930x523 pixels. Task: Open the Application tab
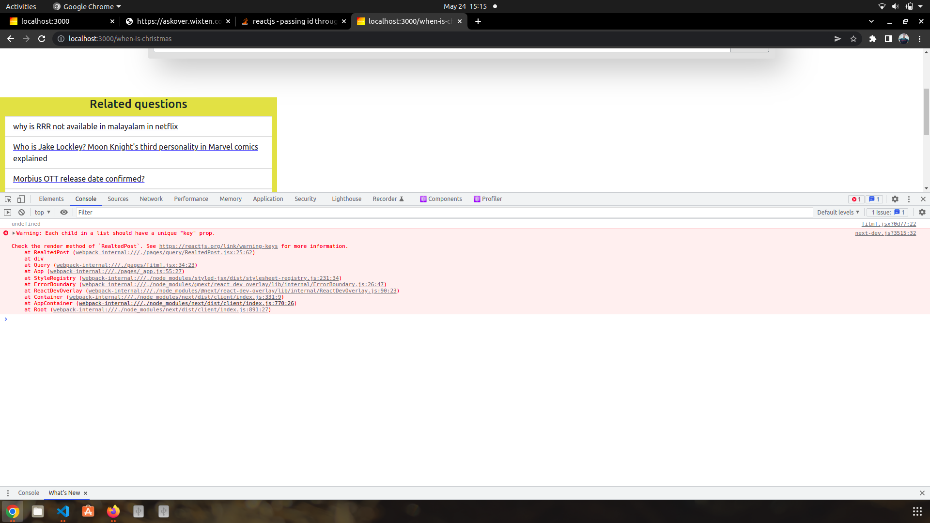(268, 199)
